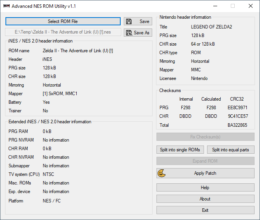Click the Save As disk icon
This screenshot has width=260, height=220.
pos(129,33)
